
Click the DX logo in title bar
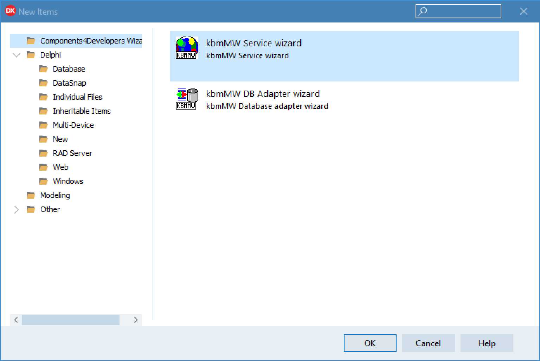tap(10, 11)
